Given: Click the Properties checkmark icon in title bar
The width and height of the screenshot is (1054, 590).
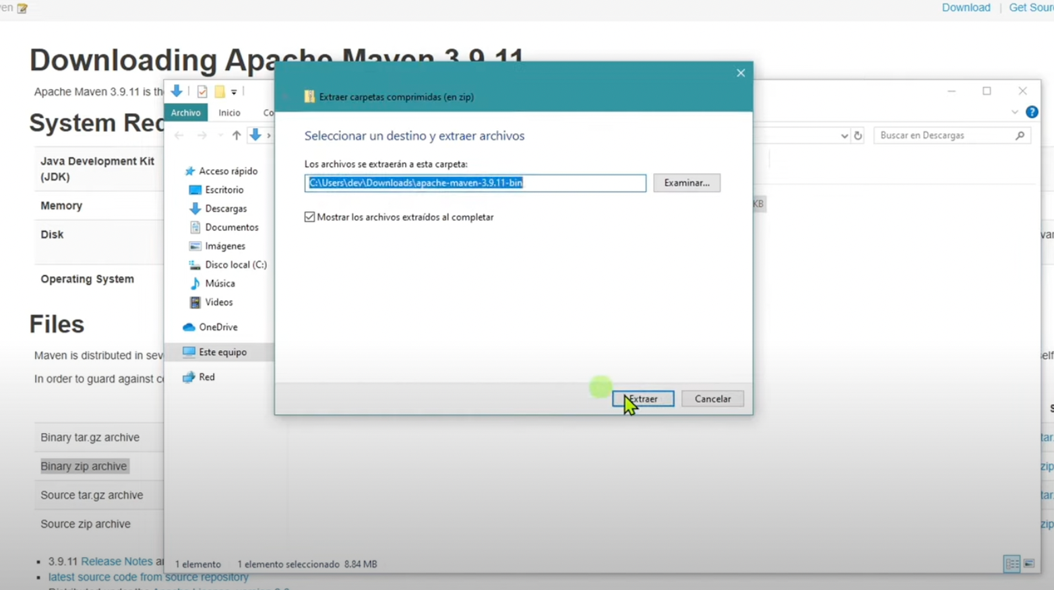Looking at the screenshot, I should pos(202,92).
